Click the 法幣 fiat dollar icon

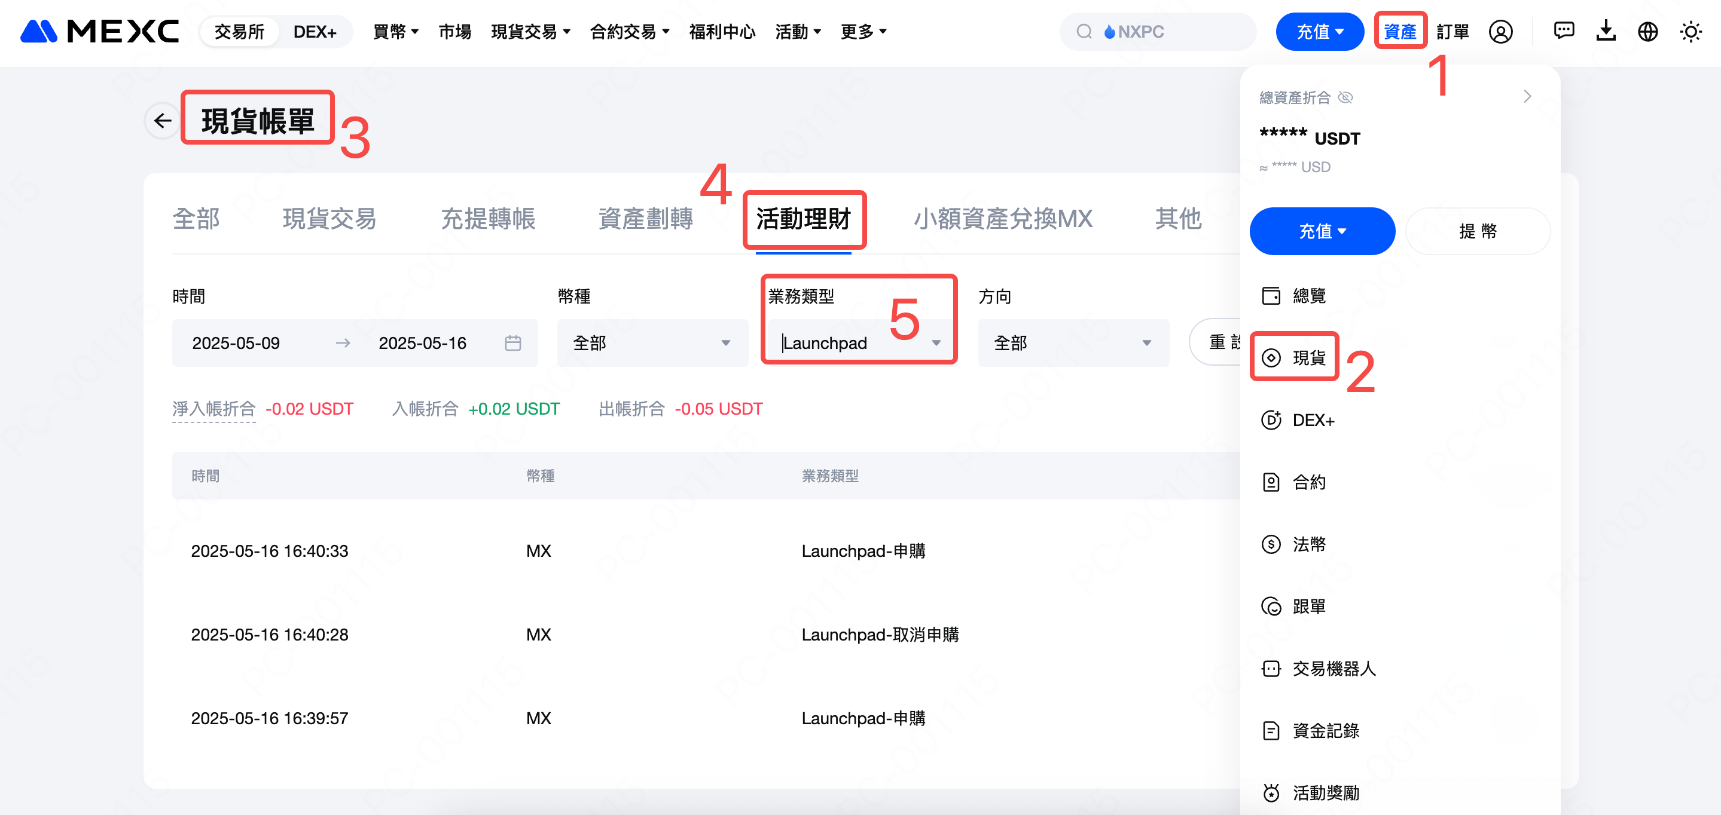[1271, 544]
